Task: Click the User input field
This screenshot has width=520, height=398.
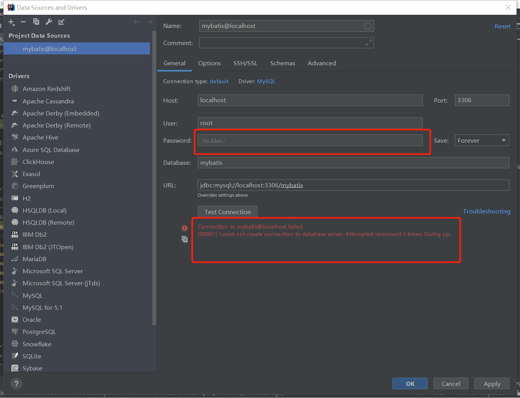Action: click(x=310, y=123)
